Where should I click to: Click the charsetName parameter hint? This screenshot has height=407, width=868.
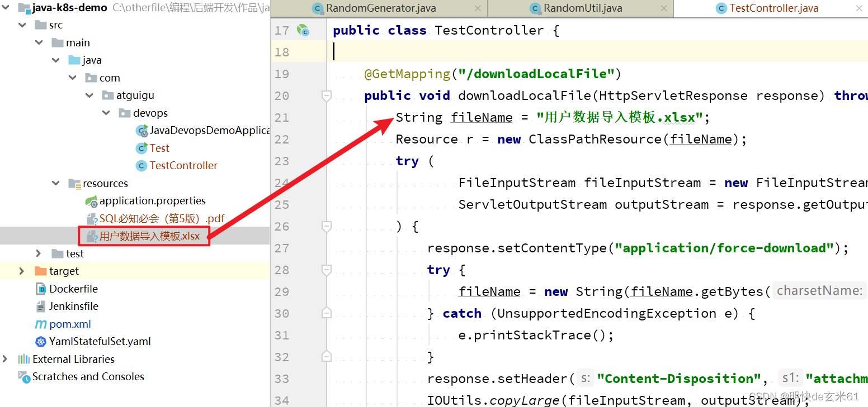(820, 291)
